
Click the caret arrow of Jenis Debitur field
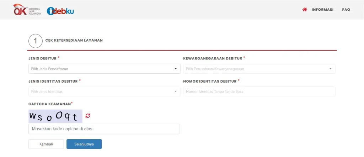176,69
